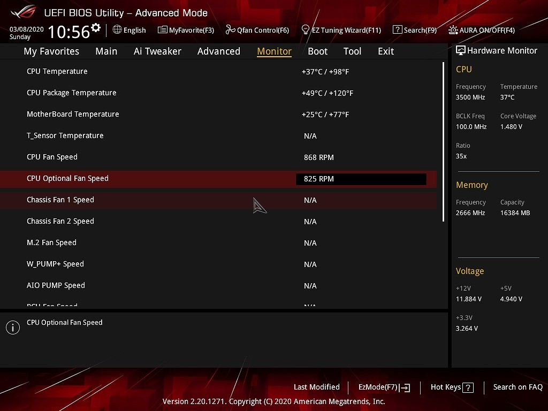Launch Qfan Control(F6)

(x=257, y=30)
